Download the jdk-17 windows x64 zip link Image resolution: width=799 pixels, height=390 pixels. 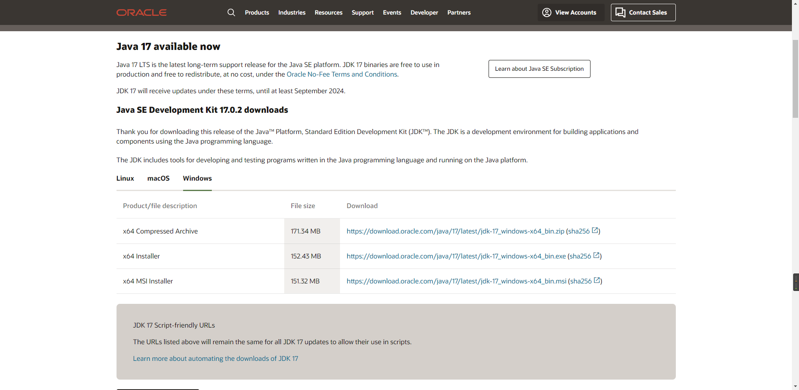[x=455, y=231]
